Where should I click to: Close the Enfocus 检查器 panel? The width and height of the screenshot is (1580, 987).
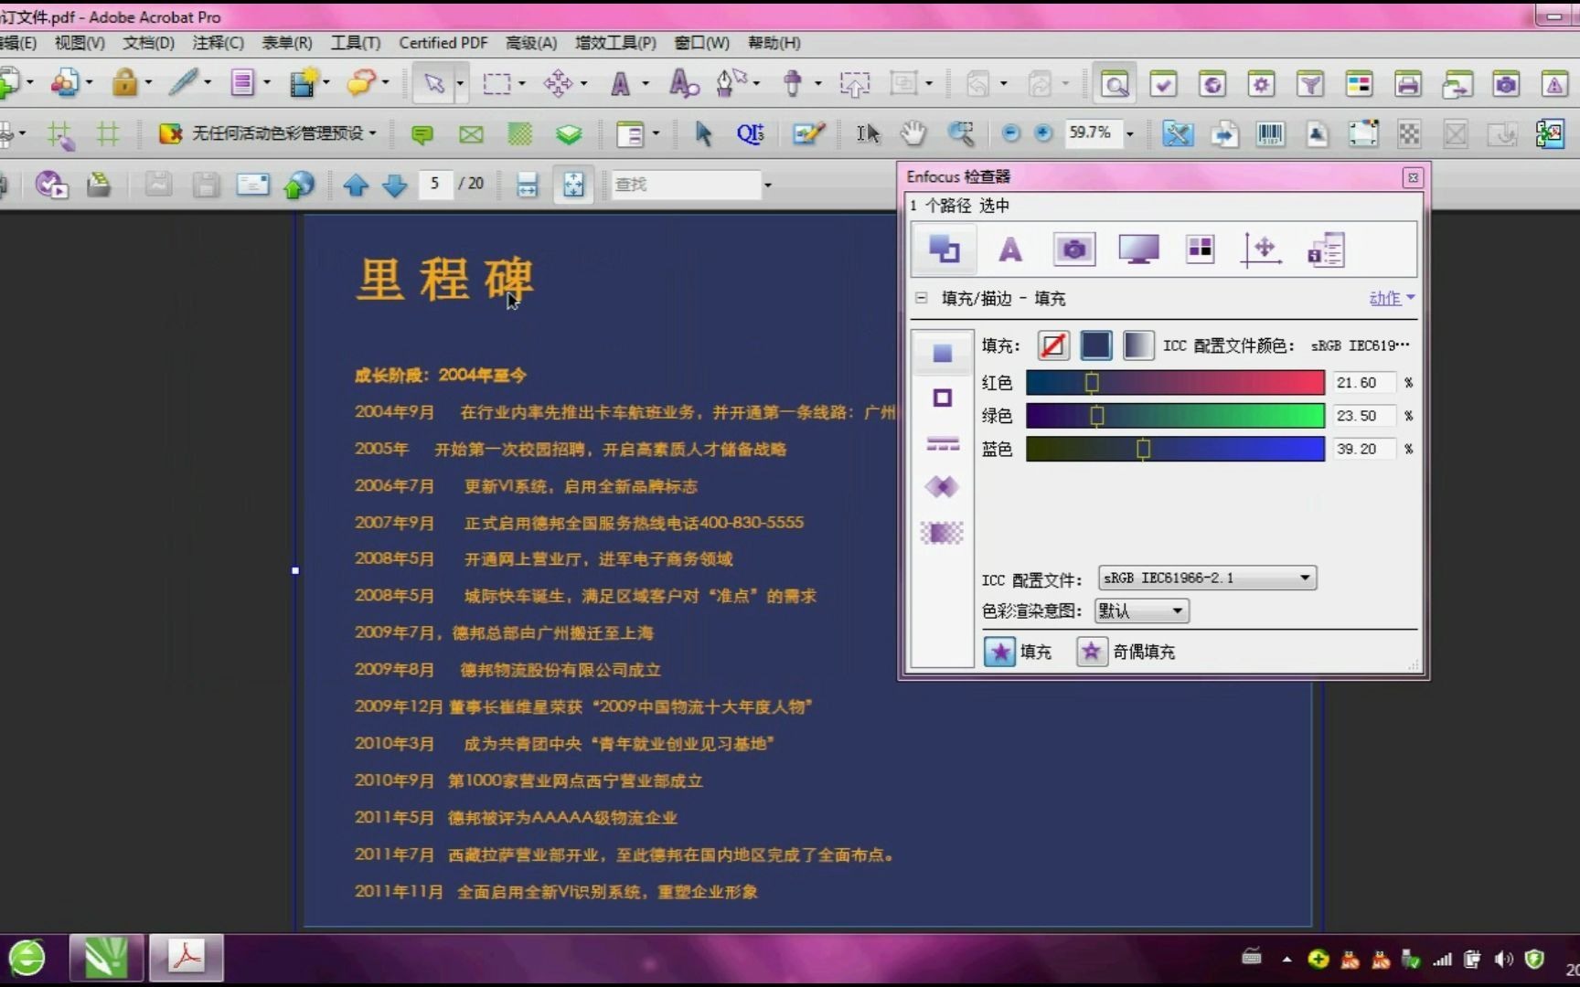[1413, 177]
